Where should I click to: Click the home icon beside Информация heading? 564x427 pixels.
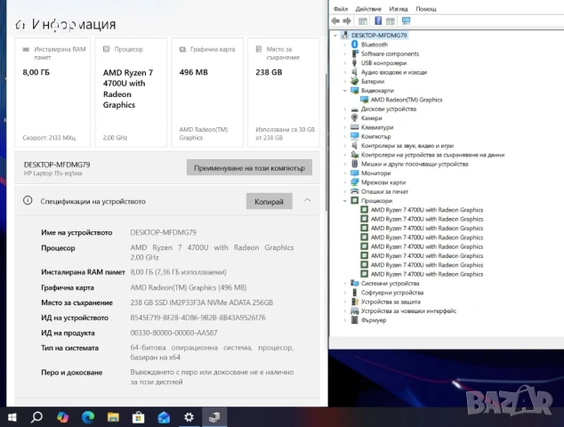pos(20,25)
